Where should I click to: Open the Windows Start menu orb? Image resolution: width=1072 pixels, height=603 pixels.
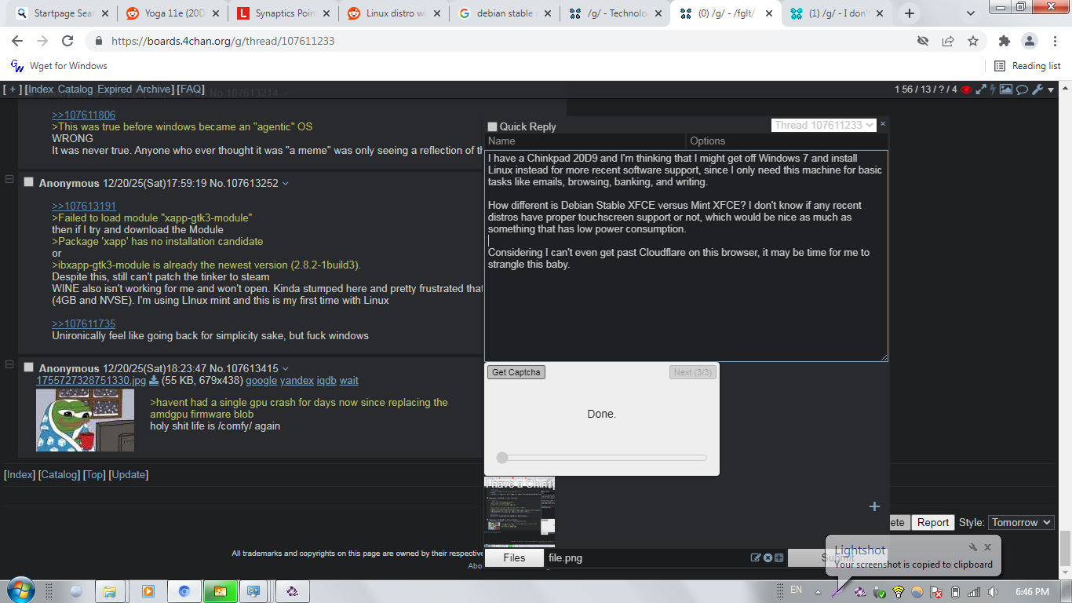tap(20, 590)
